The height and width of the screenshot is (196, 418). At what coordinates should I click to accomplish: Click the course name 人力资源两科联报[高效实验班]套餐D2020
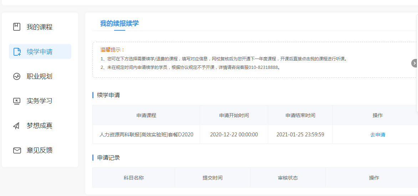click(x=146, y=134)
